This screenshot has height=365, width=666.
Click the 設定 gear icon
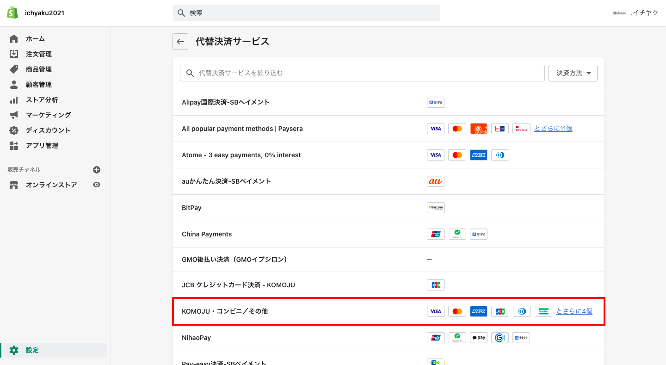(x=14, y=350)
